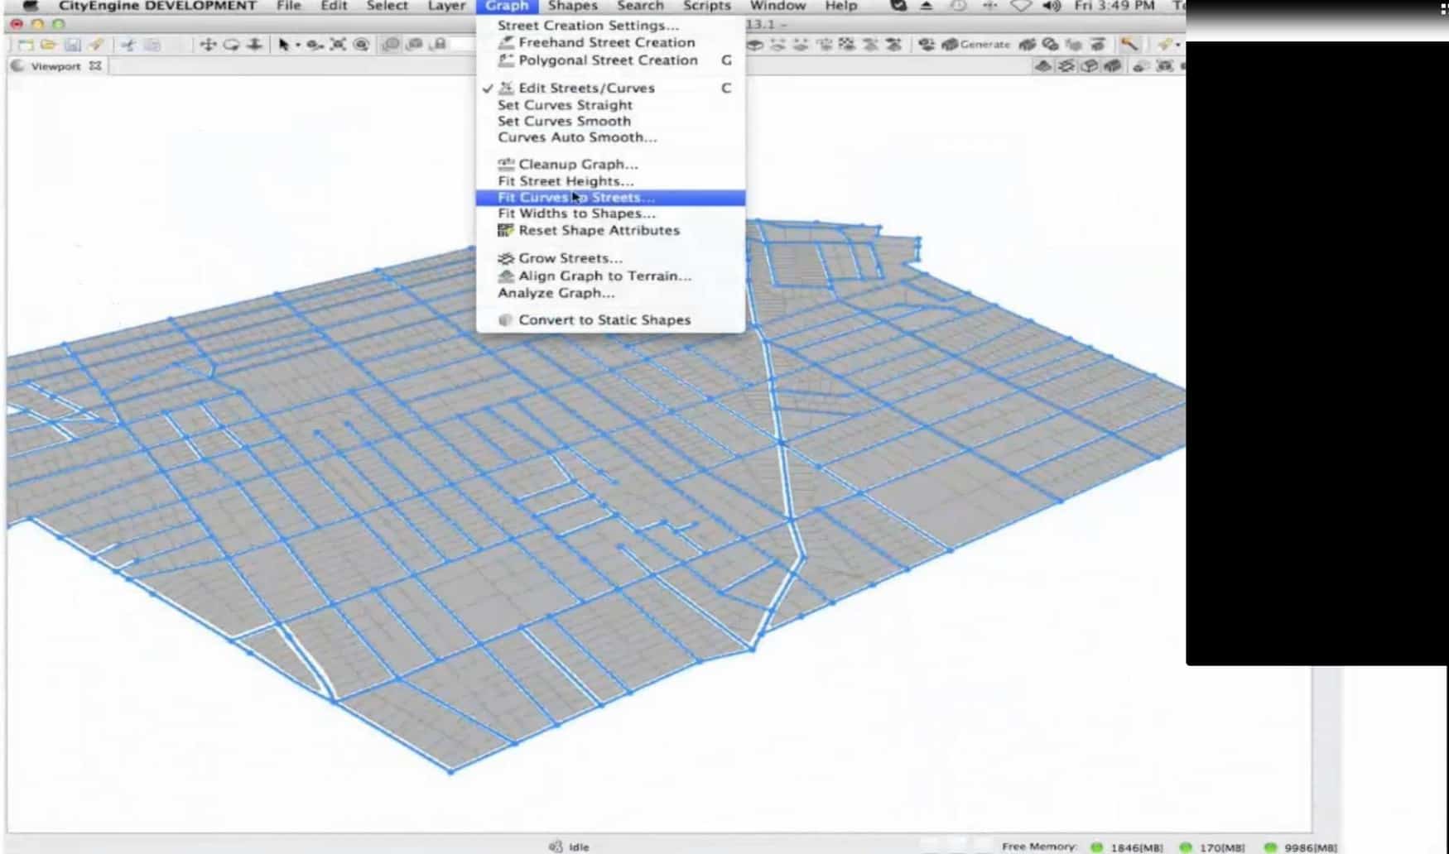Click the Generate models toolbar button
This screenshot has width=1449, height=854.
[x=977, y=45]
